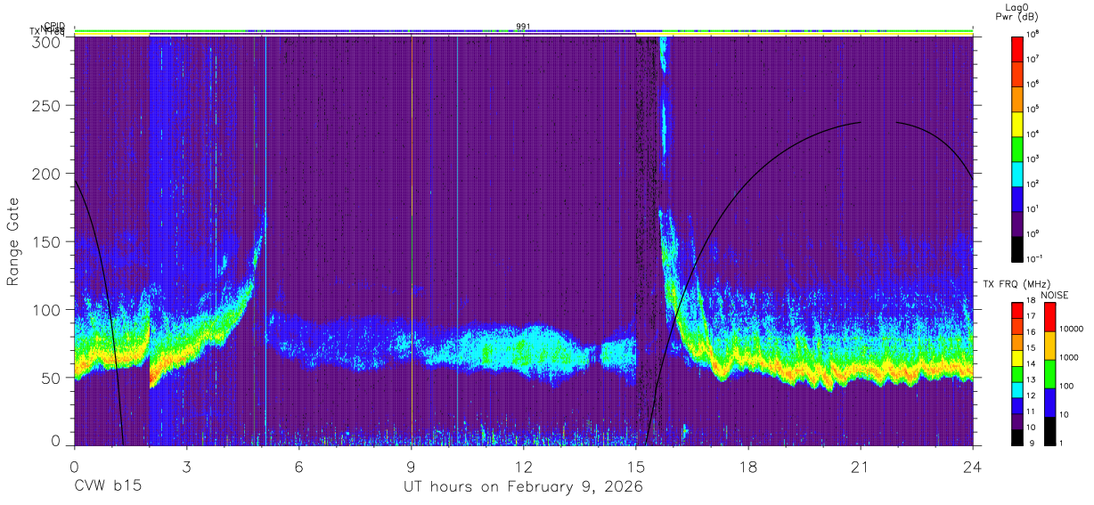This screenshot has height=505, width=1094.
Task: Click the 'Range Gate' y-axis label
Action: click(13, 242)
